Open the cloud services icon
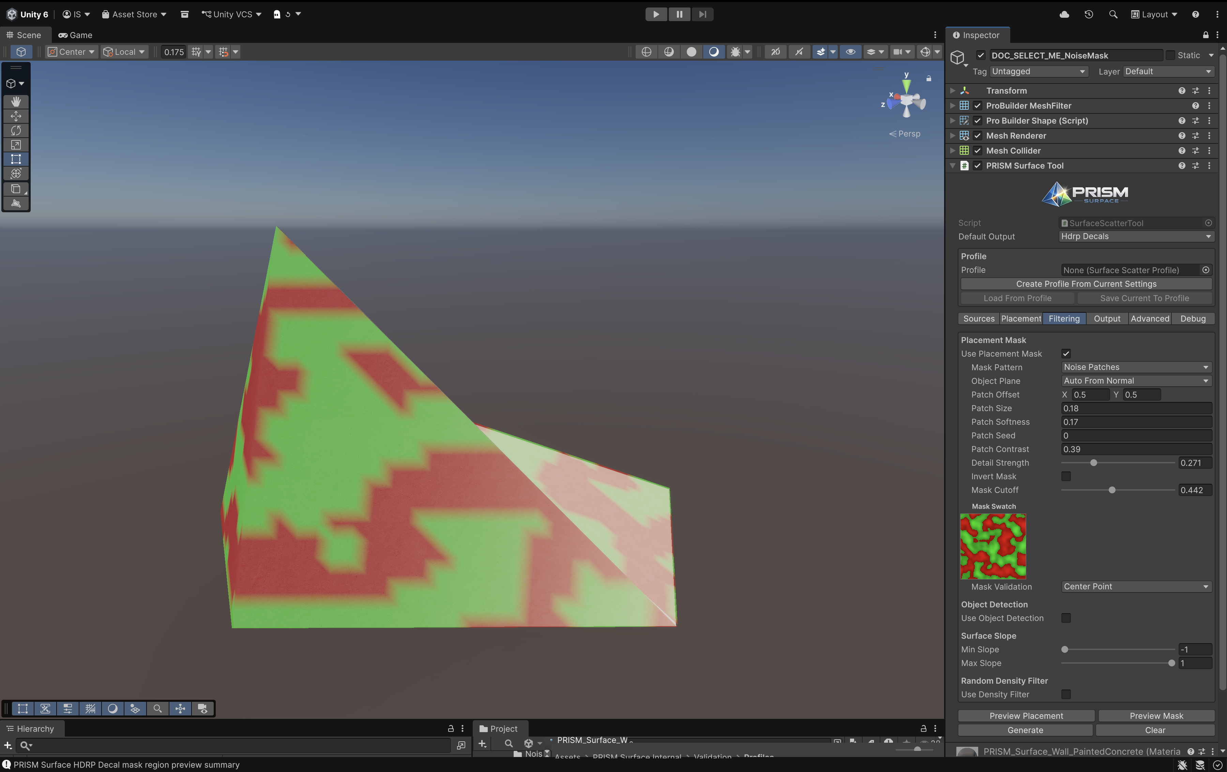Image resolution: width=1227 pixels, height=772 pixels. 1064,14
